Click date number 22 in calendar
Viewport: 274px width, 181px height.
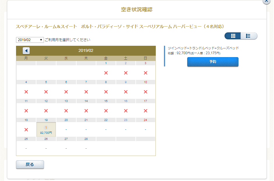click(x=106, y=120)
